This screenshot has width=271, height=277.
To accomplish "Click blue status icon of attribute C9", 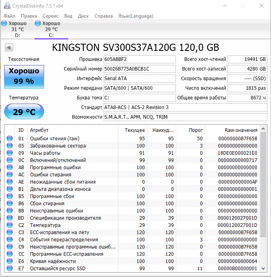I will (10, 247).
